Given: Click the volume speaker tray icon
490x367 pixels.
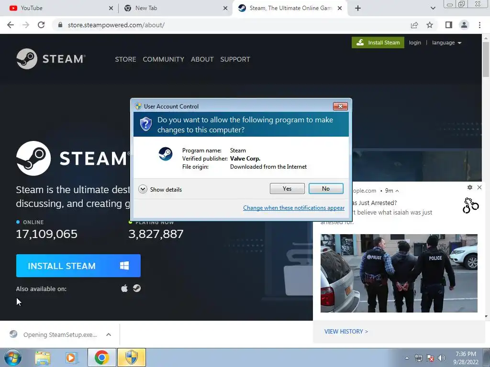Looking at the screenshot, I should (x=441, y=358).
